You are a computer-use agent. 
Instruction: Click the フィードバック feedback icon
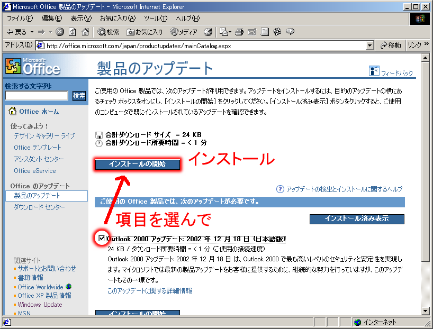[374, 71]
